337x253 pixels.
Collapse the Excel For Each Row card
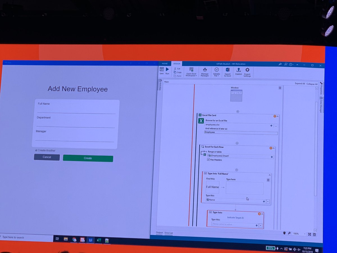tap(274, 148)
